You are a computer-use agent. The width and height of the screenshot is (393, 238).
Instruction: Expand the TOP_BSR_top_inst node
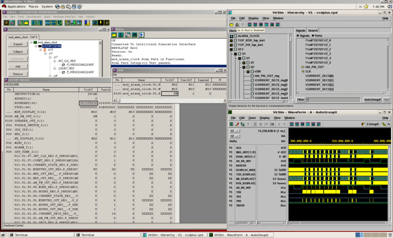click(231, 41)
